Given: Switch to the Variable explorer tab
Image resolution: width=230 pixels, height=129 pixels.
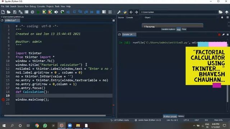Looking at the screenshot, I should [168, 29].
